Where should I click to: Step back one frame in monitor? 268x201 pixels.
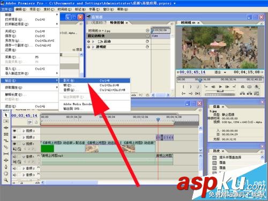(213, 87)
